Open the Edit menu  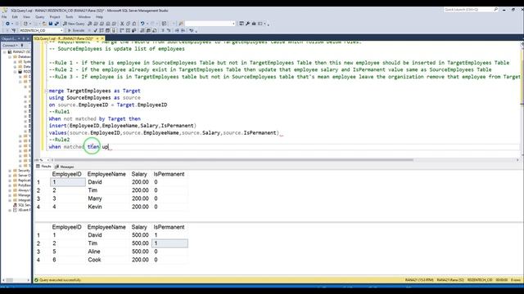(x=15, y=16)
